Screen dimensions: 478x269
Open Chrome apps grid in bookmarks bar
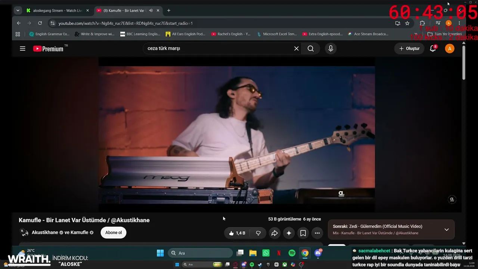point(18,34)
